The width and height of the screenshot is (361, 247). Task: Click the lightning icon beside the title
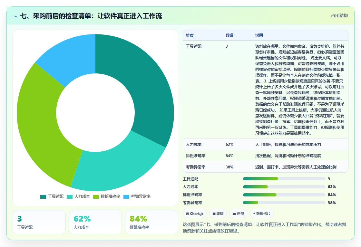click(x=15, y=16)
